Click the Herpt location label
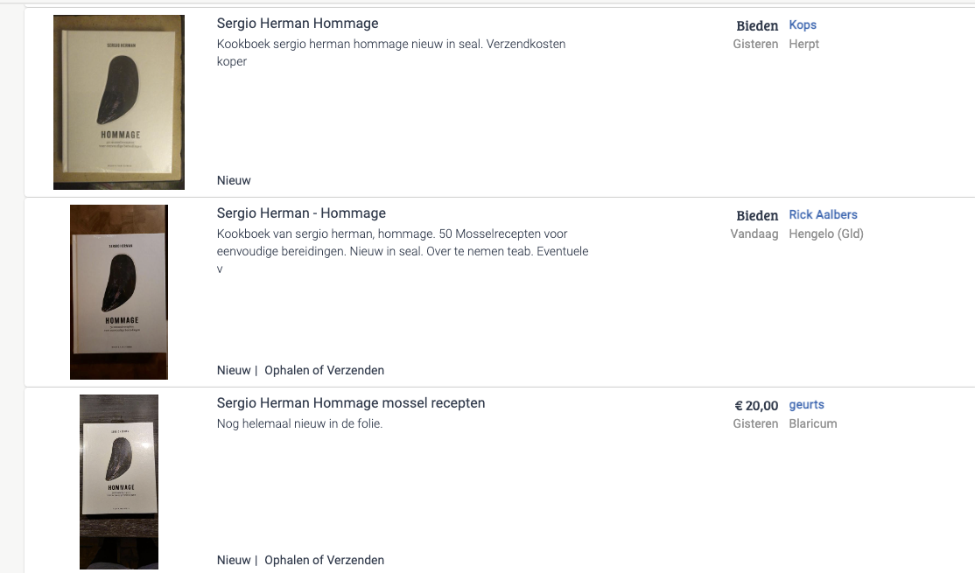 coord(803,45)
